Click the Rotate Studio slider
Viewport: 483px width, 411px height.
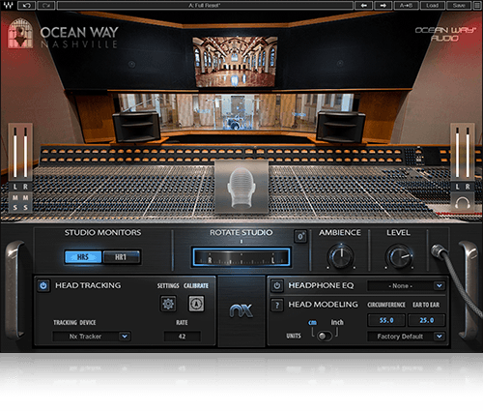[241, 257]
